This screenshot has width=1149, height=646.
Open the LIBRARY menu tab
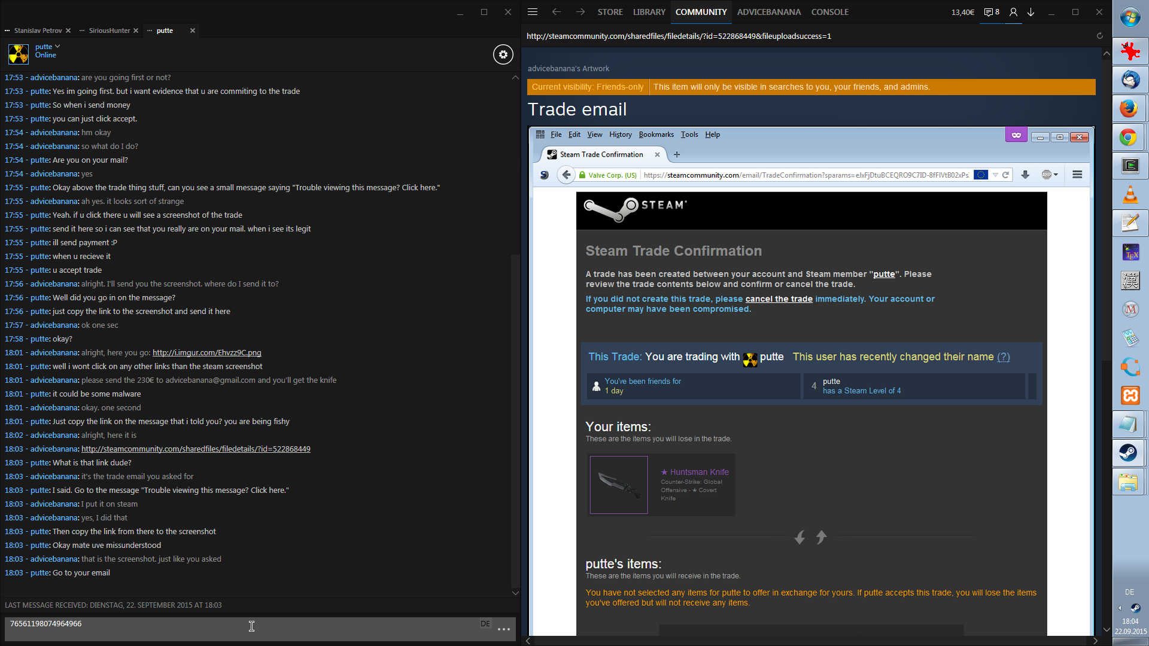[x=649, y=12]
